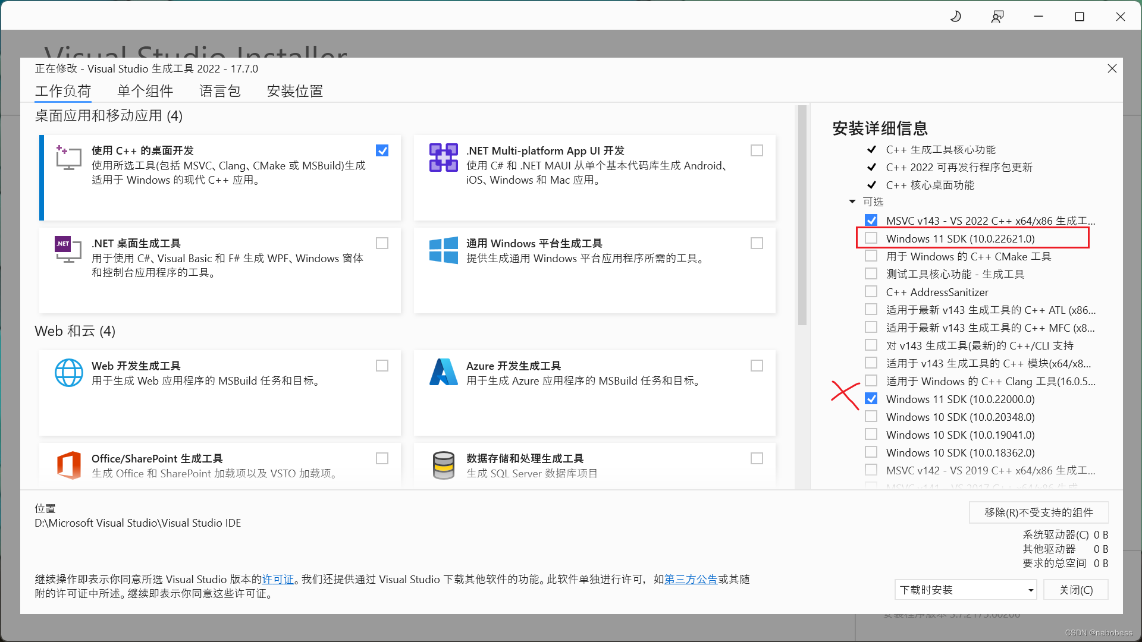Toggle the dark theme moon icon
This screenshot has height=642, width=1142.
956,17
